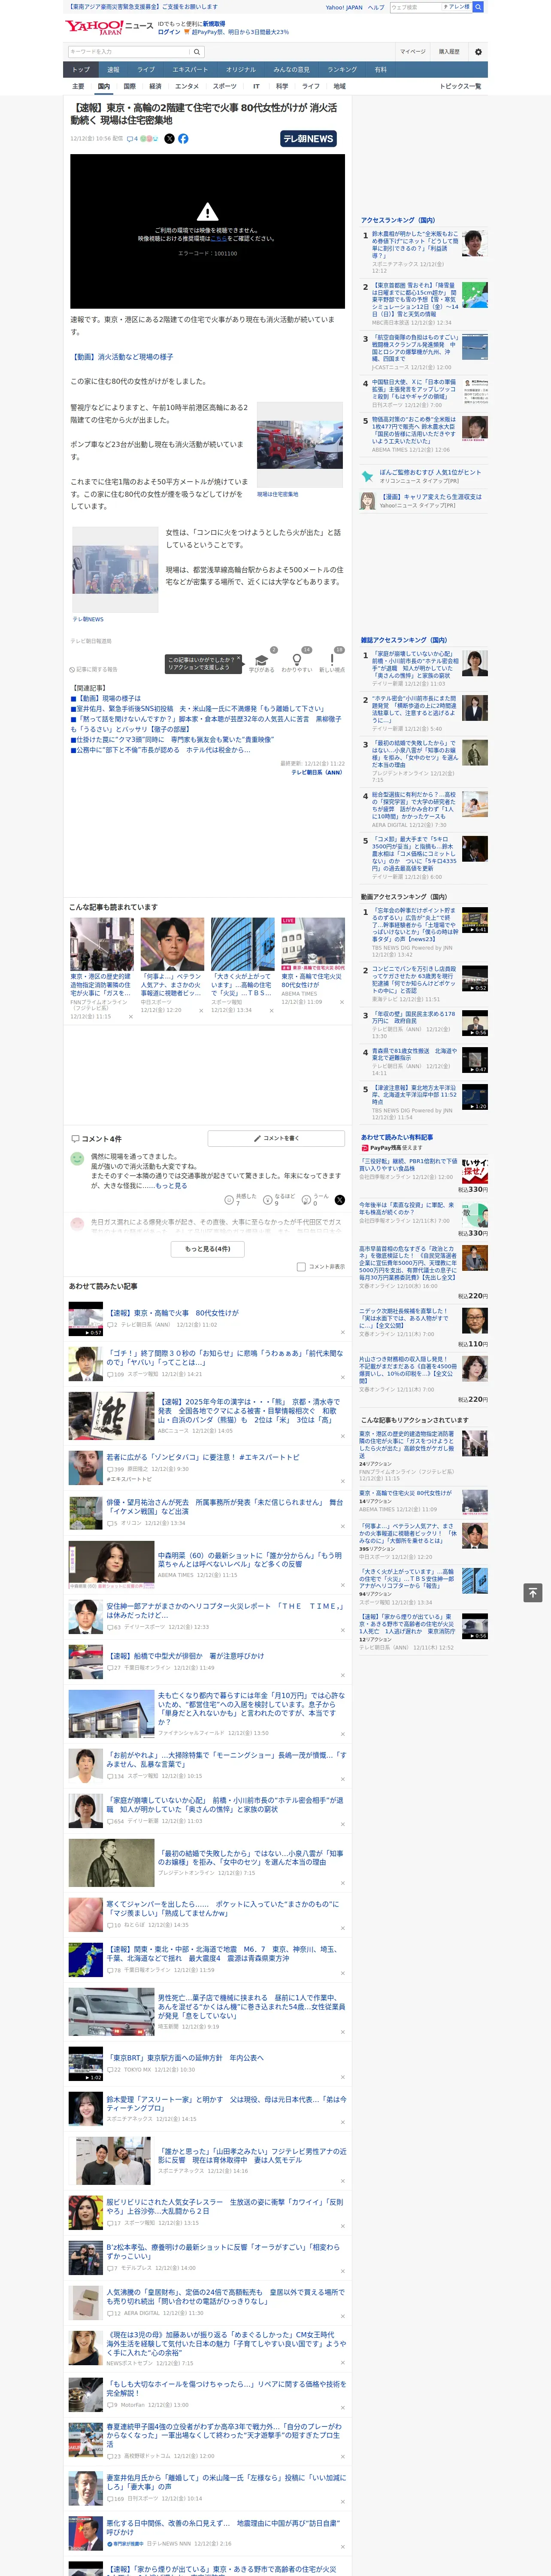This screenshot has height=2576, width=551.
Task: Toggle the コメント非表示 checkbox
Action: (x=301, y=1267)
